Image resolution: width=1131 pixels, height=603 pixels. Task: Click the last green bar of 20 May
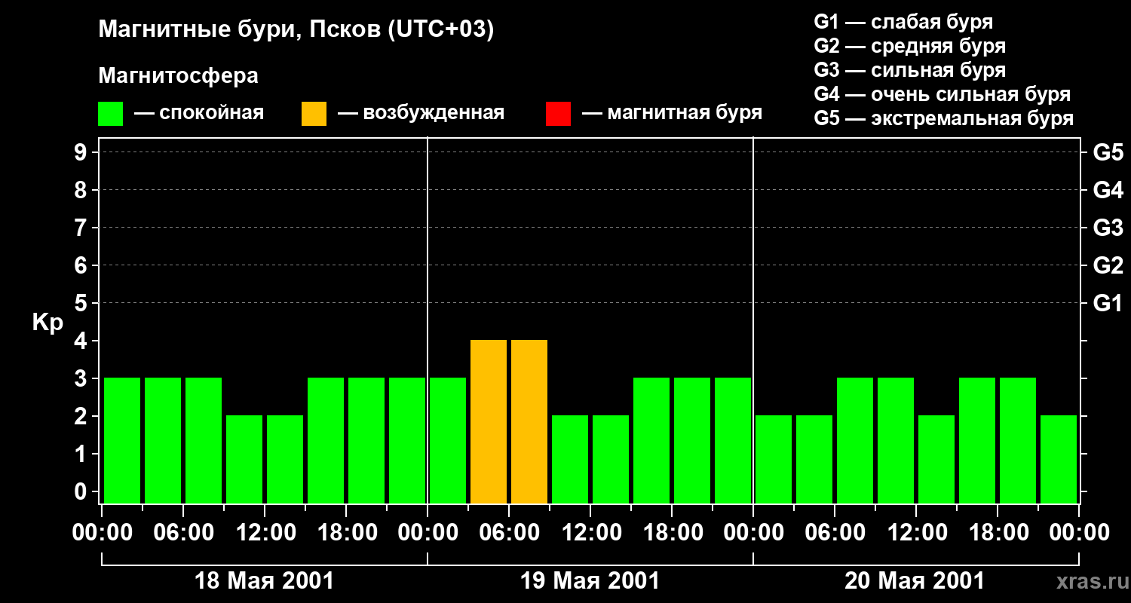click(x=1059, y=460)
